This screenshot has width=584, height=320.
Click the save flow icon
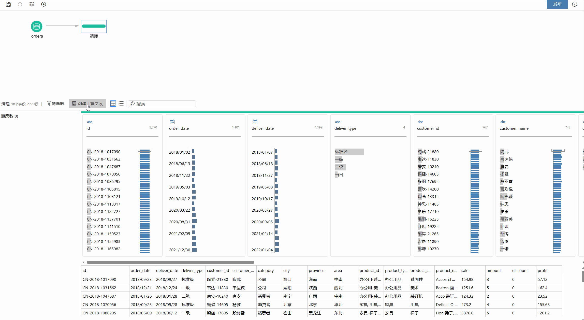(8, 4)
